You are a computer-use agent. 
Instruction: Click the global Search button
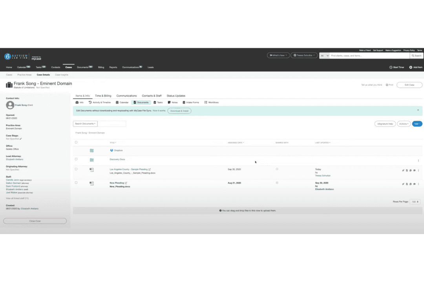pos(417,56)
